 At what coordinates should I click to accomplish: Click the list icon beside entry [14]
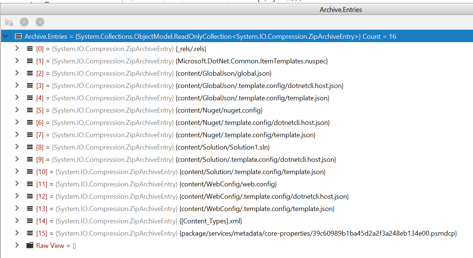click(x=30, y=221)
